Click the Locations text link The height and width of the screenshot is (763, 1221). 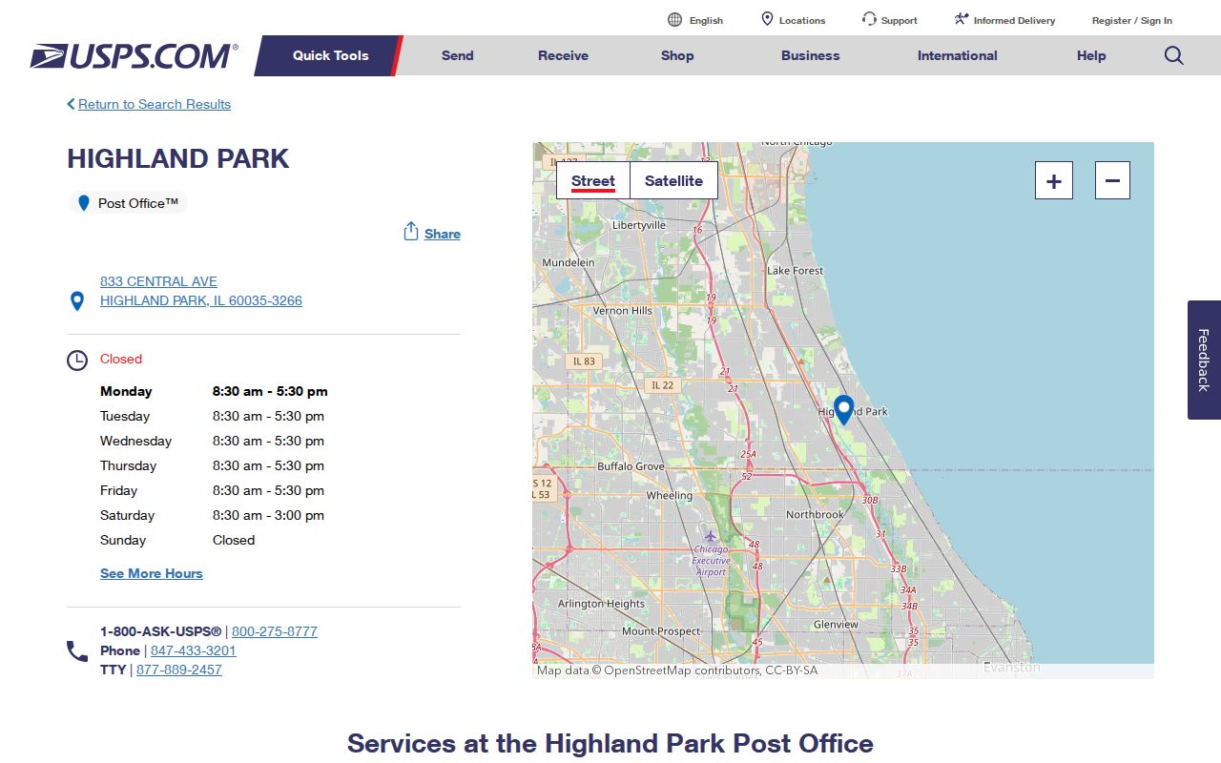point(802,20)
